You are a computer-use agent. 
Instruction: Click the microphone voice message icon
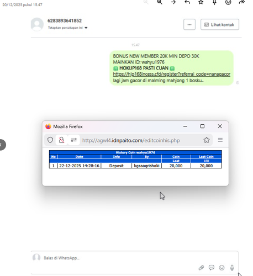click(x=232, y=268)
